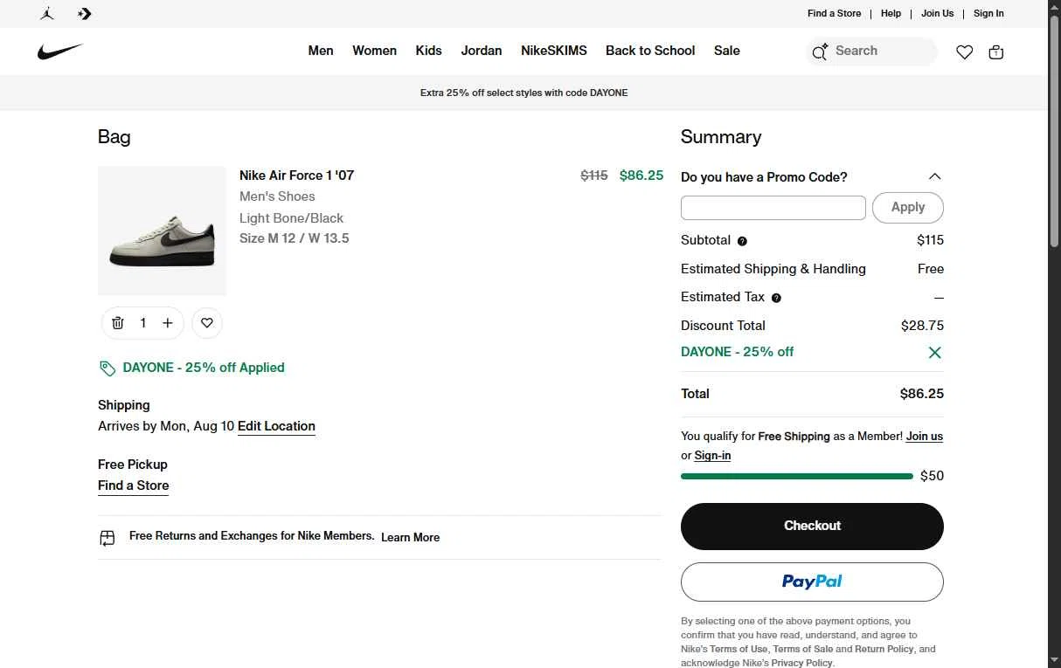The width and height of the screenshot is (1061, 668).
Task: Open the Sale menu item
Action: [727, 51]
